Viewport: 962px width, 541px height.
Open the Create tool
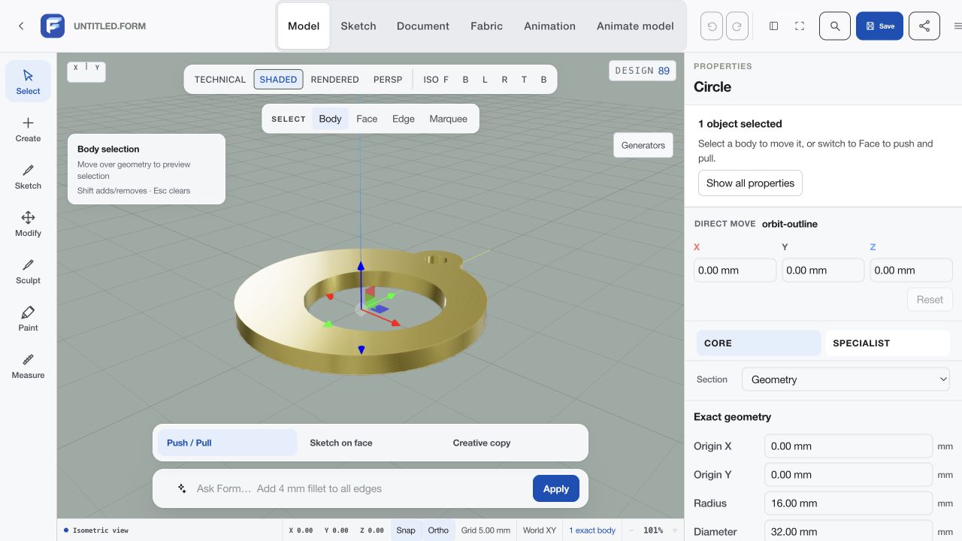28,128
